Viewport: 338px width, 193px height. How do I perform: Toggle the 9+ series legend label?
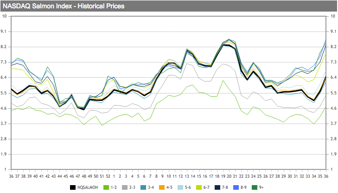(261, 187)
